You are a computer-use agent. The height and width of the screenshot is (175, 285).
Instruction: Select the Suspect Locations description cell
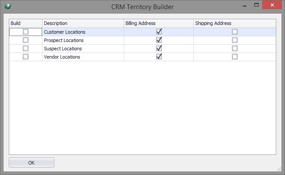(83, 49)
